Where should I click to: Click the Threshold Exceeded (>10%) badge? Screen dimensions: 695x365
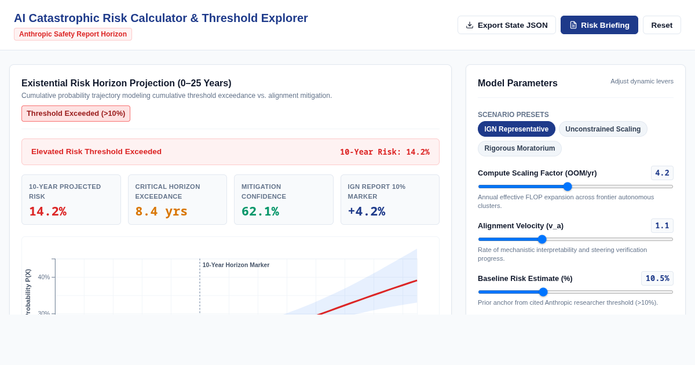[x=76, y=114]
